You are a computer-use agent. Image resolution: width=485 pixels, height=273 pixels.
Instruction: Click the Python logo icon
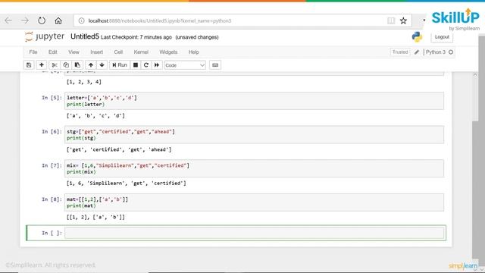click(x=417, y=37)
